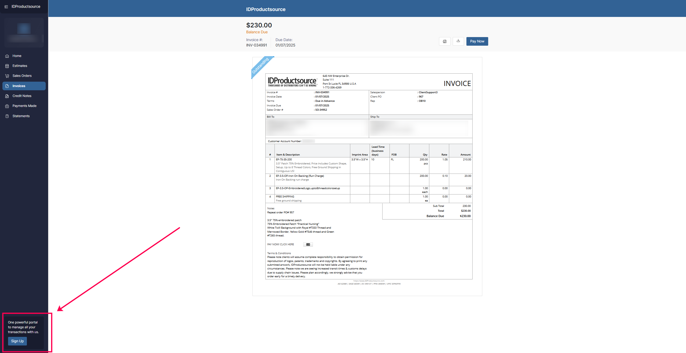Click the Customer Account Number label

285,141
